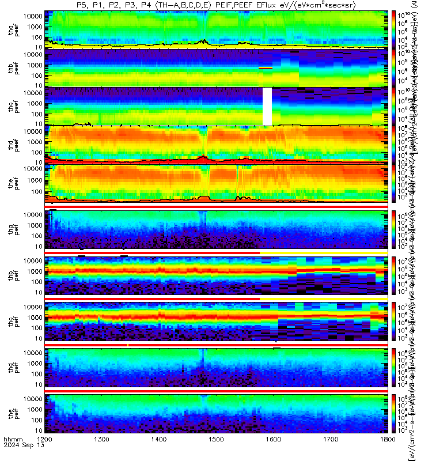Viewport: 432px width, 461px height.
Task: Click the black line bump near 1445 in tha peef
Action: click(203, 41)
